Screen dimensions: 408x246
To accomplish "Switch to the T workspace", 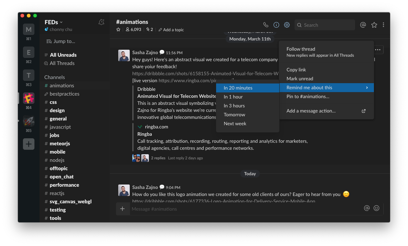I will 29,75.
